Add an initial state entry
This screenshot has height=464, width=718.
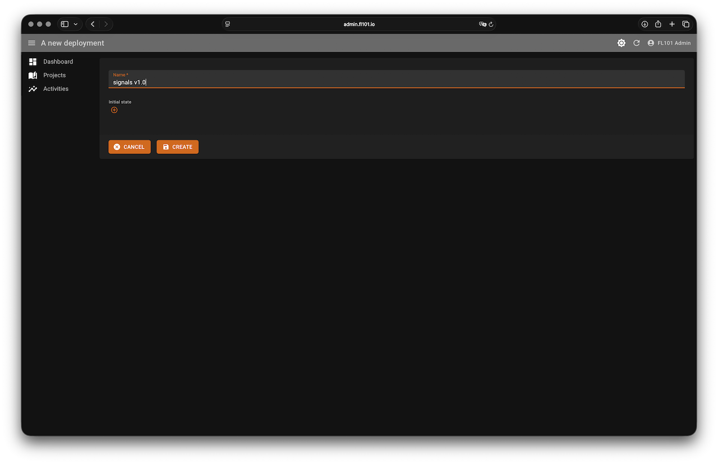click(114, 110)
